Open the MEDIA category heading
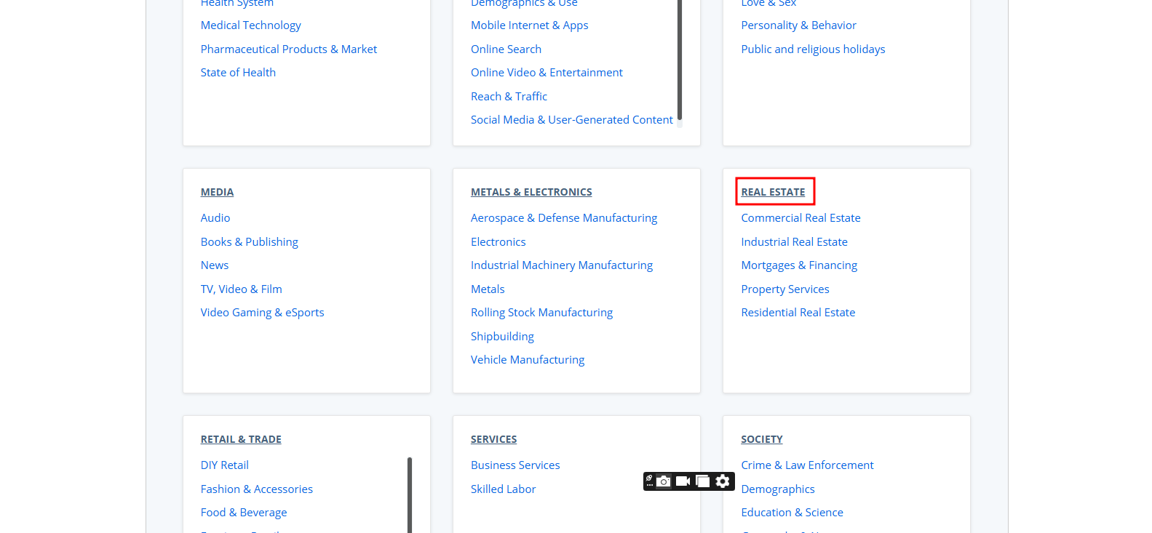This screenshot has height=533, width=1152. (x=217, y=192)
